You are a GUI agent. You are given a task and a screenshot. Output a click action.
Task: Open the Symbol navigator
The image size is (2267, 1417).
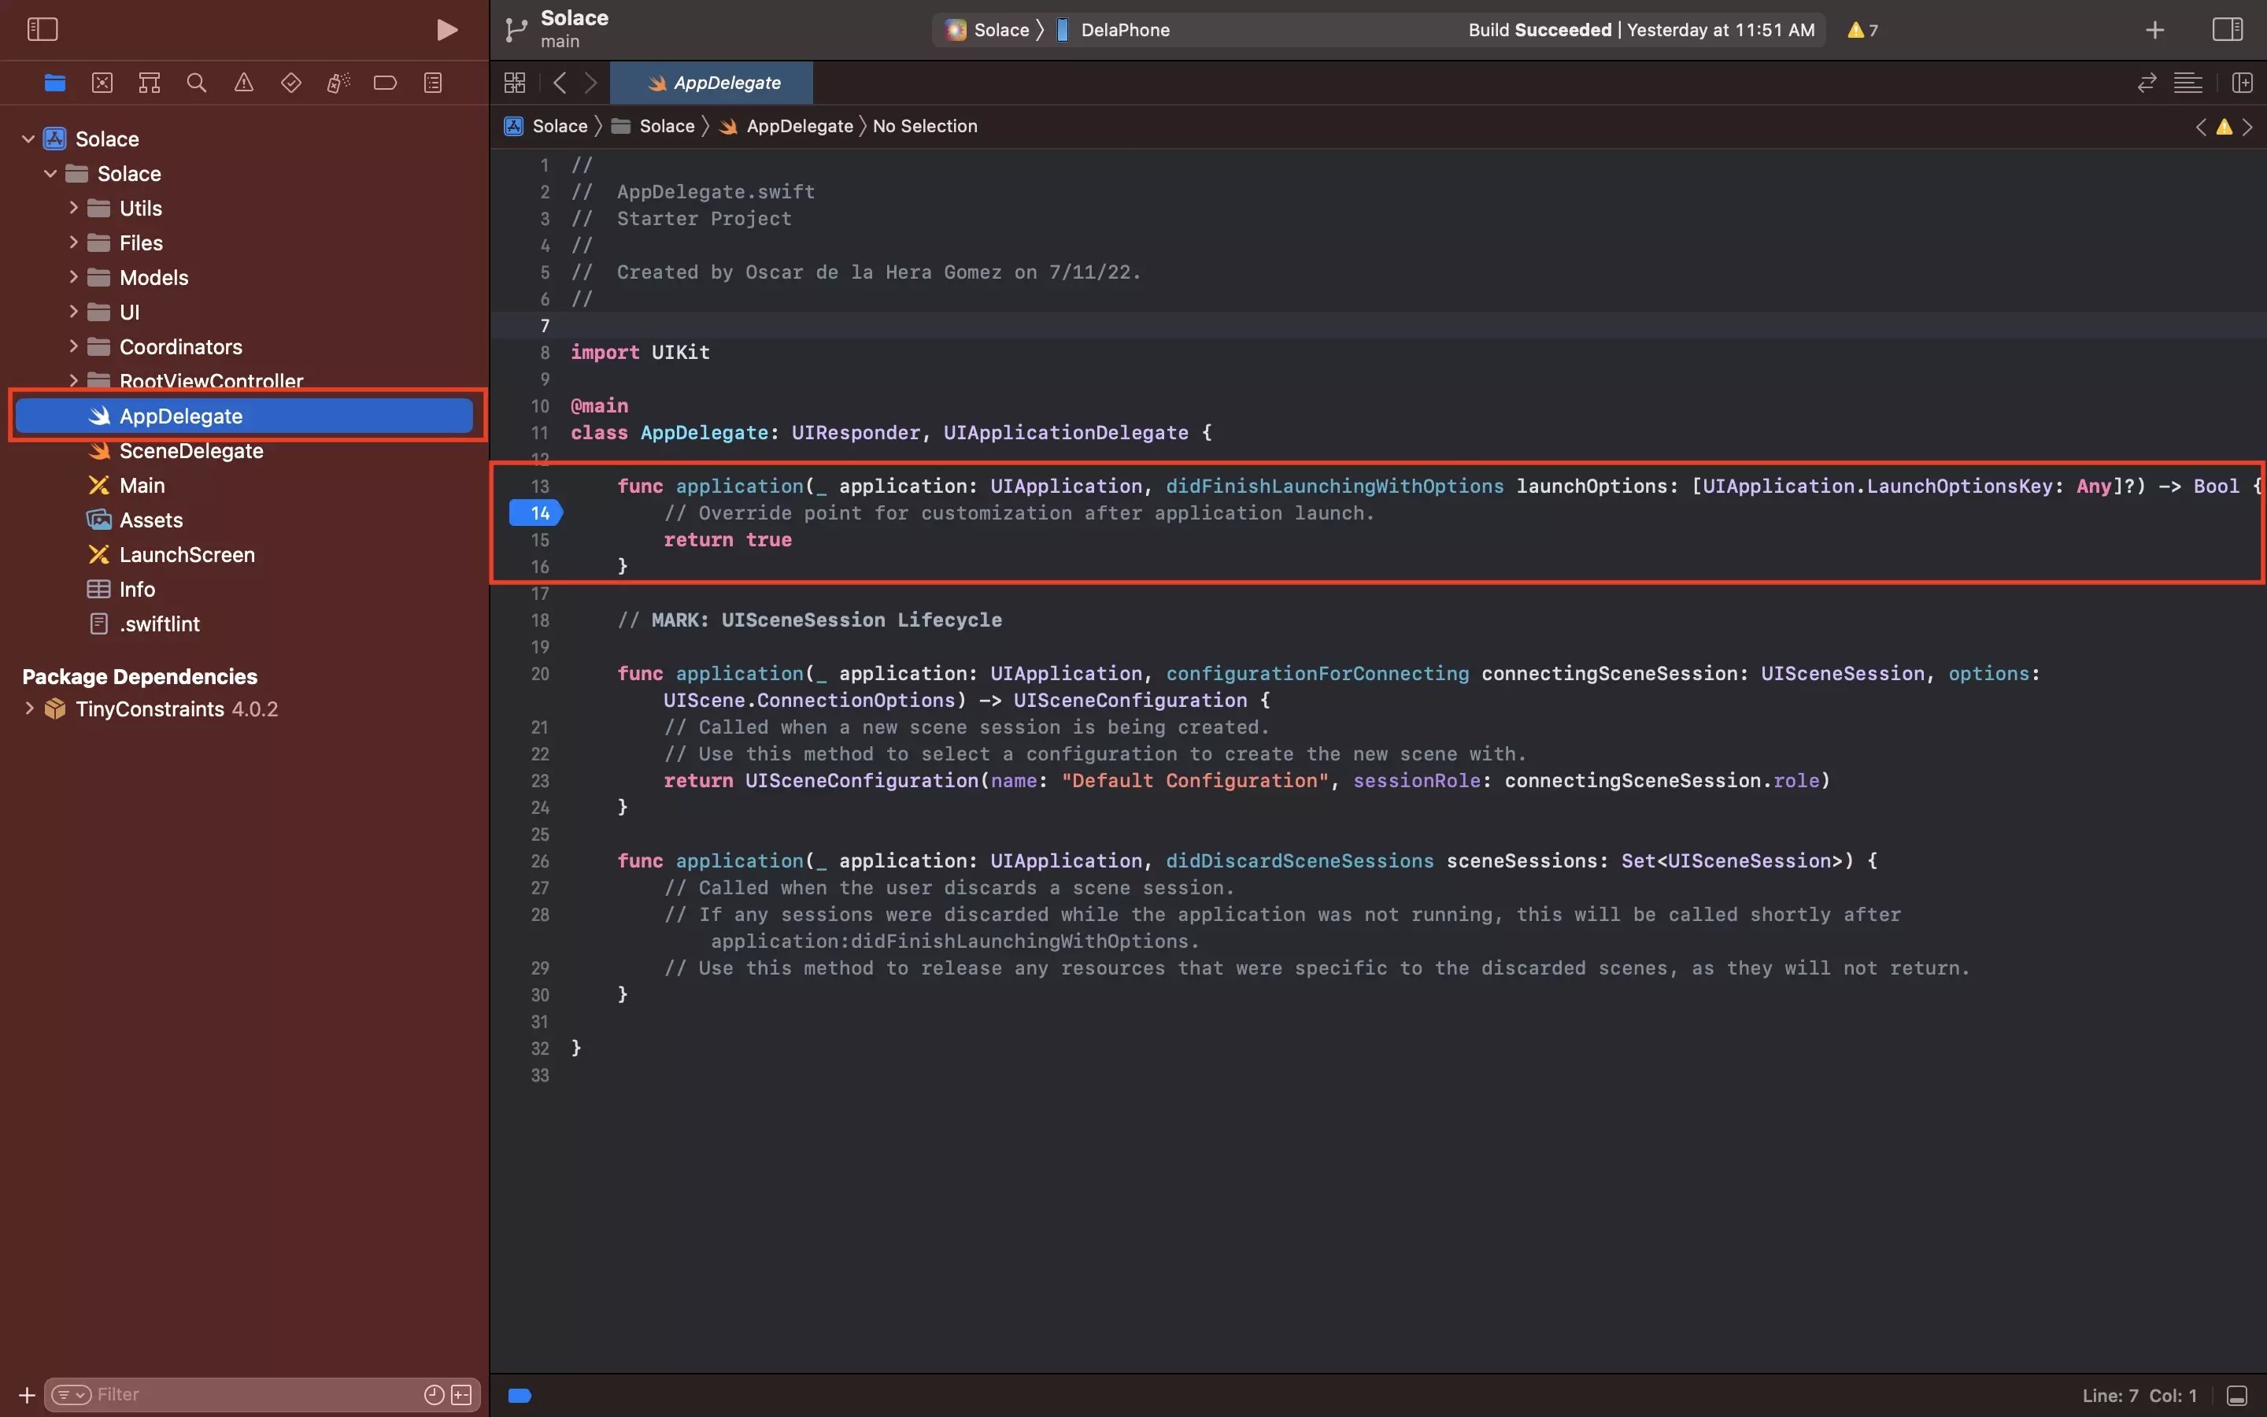tap(149, 83)
